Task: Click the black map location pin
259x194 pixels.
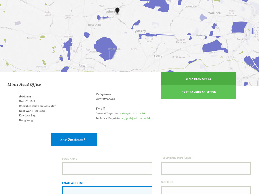Action: (117, 11)
